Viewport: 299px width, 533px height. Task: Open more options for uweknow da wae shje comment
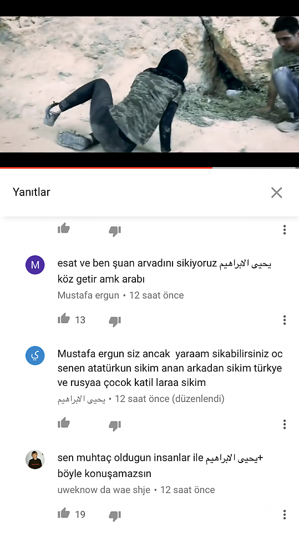[x=285, y=514]
